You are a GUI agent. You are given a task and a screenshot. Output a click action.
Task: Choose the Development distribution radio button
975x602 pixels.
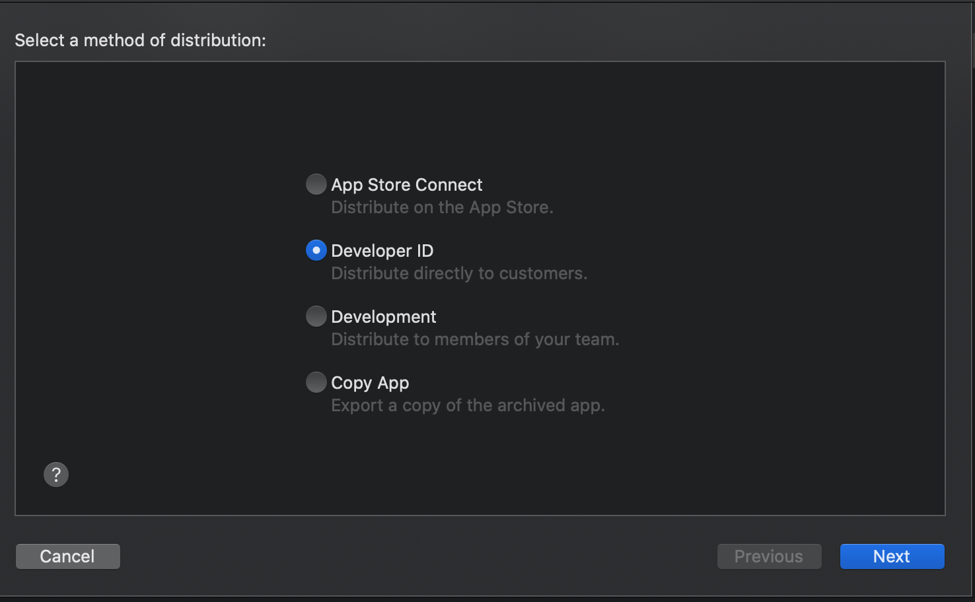316,316
